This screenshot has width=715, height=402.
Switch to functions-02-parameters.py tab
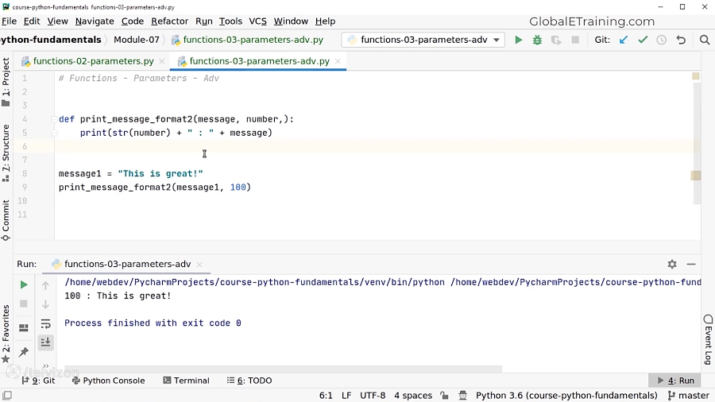[x=93, y=61]
